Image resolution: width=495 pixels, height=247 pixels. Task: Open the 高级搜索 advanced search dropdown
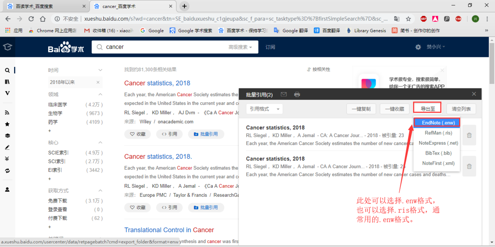(240, 47)
